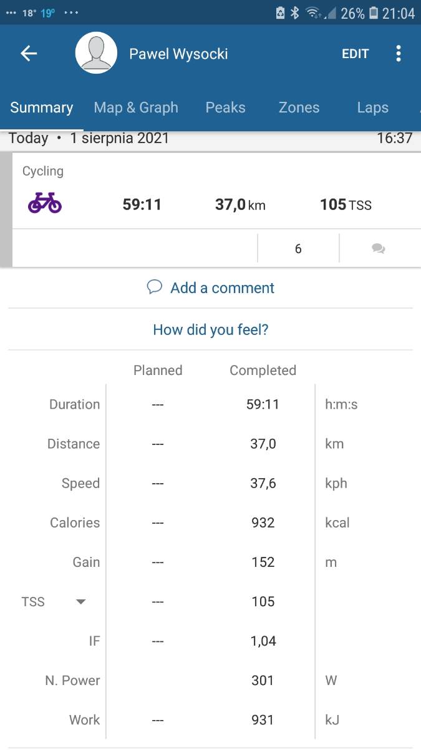Open the three-dot overflow menu
This screenshot has height=750, width=421.
[399, 54]
